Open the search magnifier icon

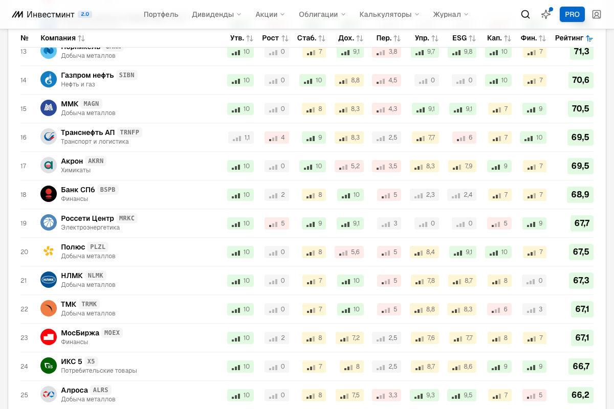(525, 14)
